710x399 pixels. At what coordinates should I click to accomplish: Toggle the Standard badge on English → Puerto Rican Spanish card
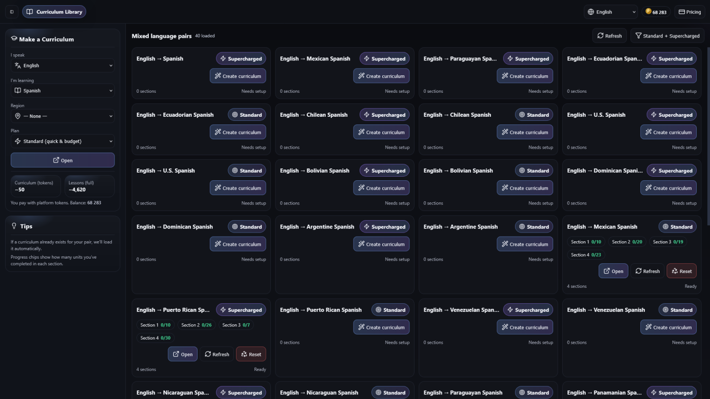point(390,310)
